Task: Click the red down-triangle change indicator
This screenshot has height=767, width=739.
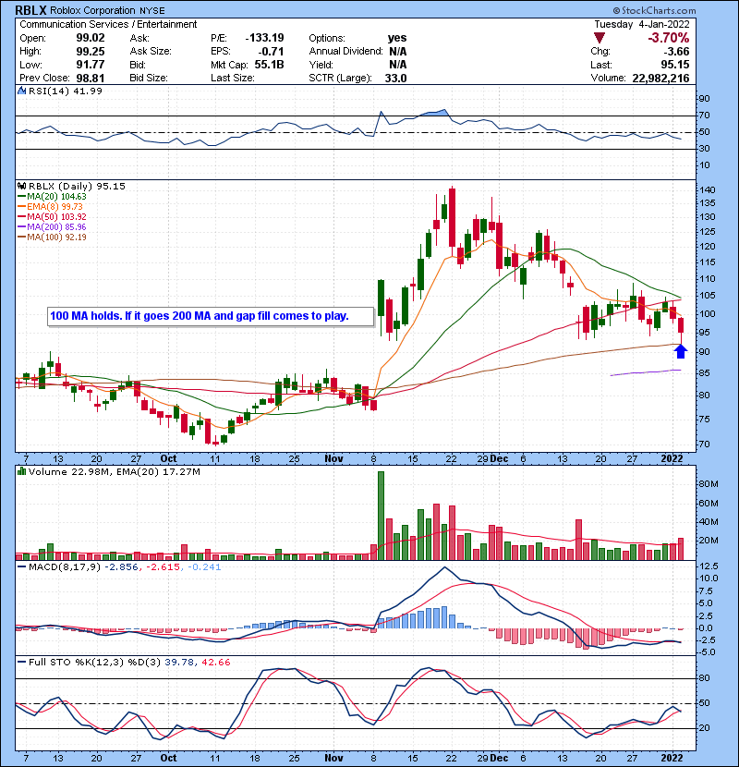Action: pyautogui.click(x=600, y=38)
